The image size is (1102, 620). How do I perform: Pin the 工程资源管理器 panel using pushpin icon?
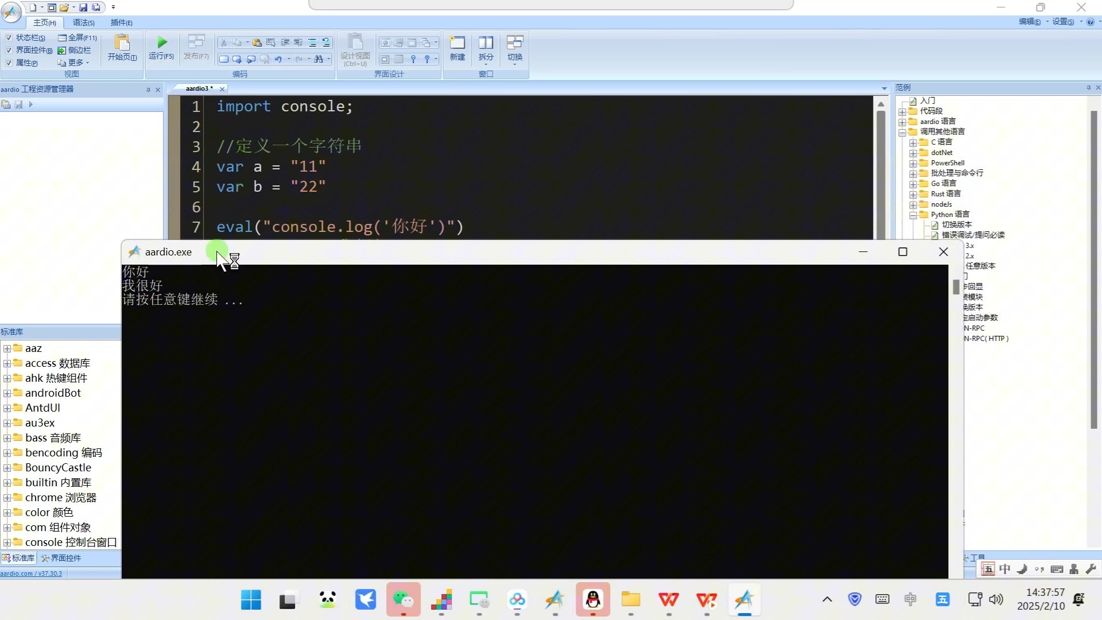pos(148,90)
